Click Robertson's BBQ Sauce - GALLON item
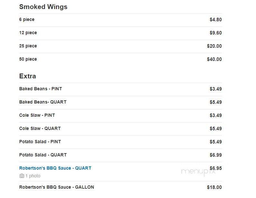This screenshot has width=256, height=198. 57,187
